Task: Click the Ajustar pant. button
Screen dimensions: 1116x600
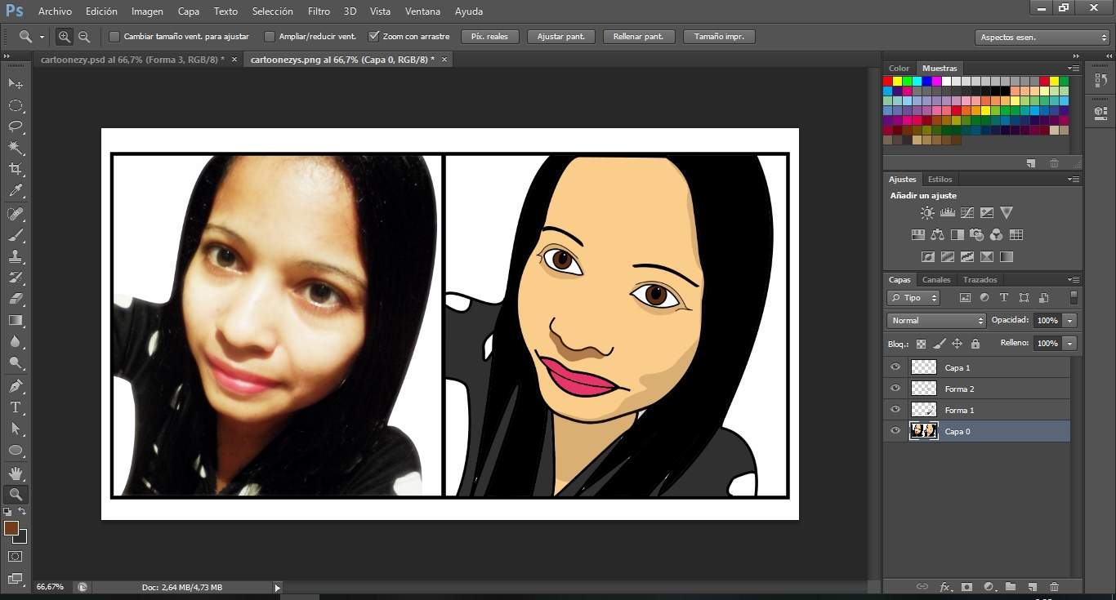Action: click(560, 37)
